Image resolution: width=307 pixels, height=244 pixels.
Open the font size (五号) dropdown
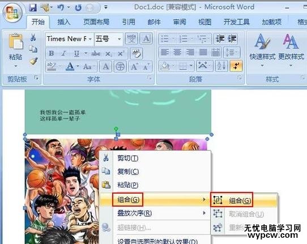point(119,39)
